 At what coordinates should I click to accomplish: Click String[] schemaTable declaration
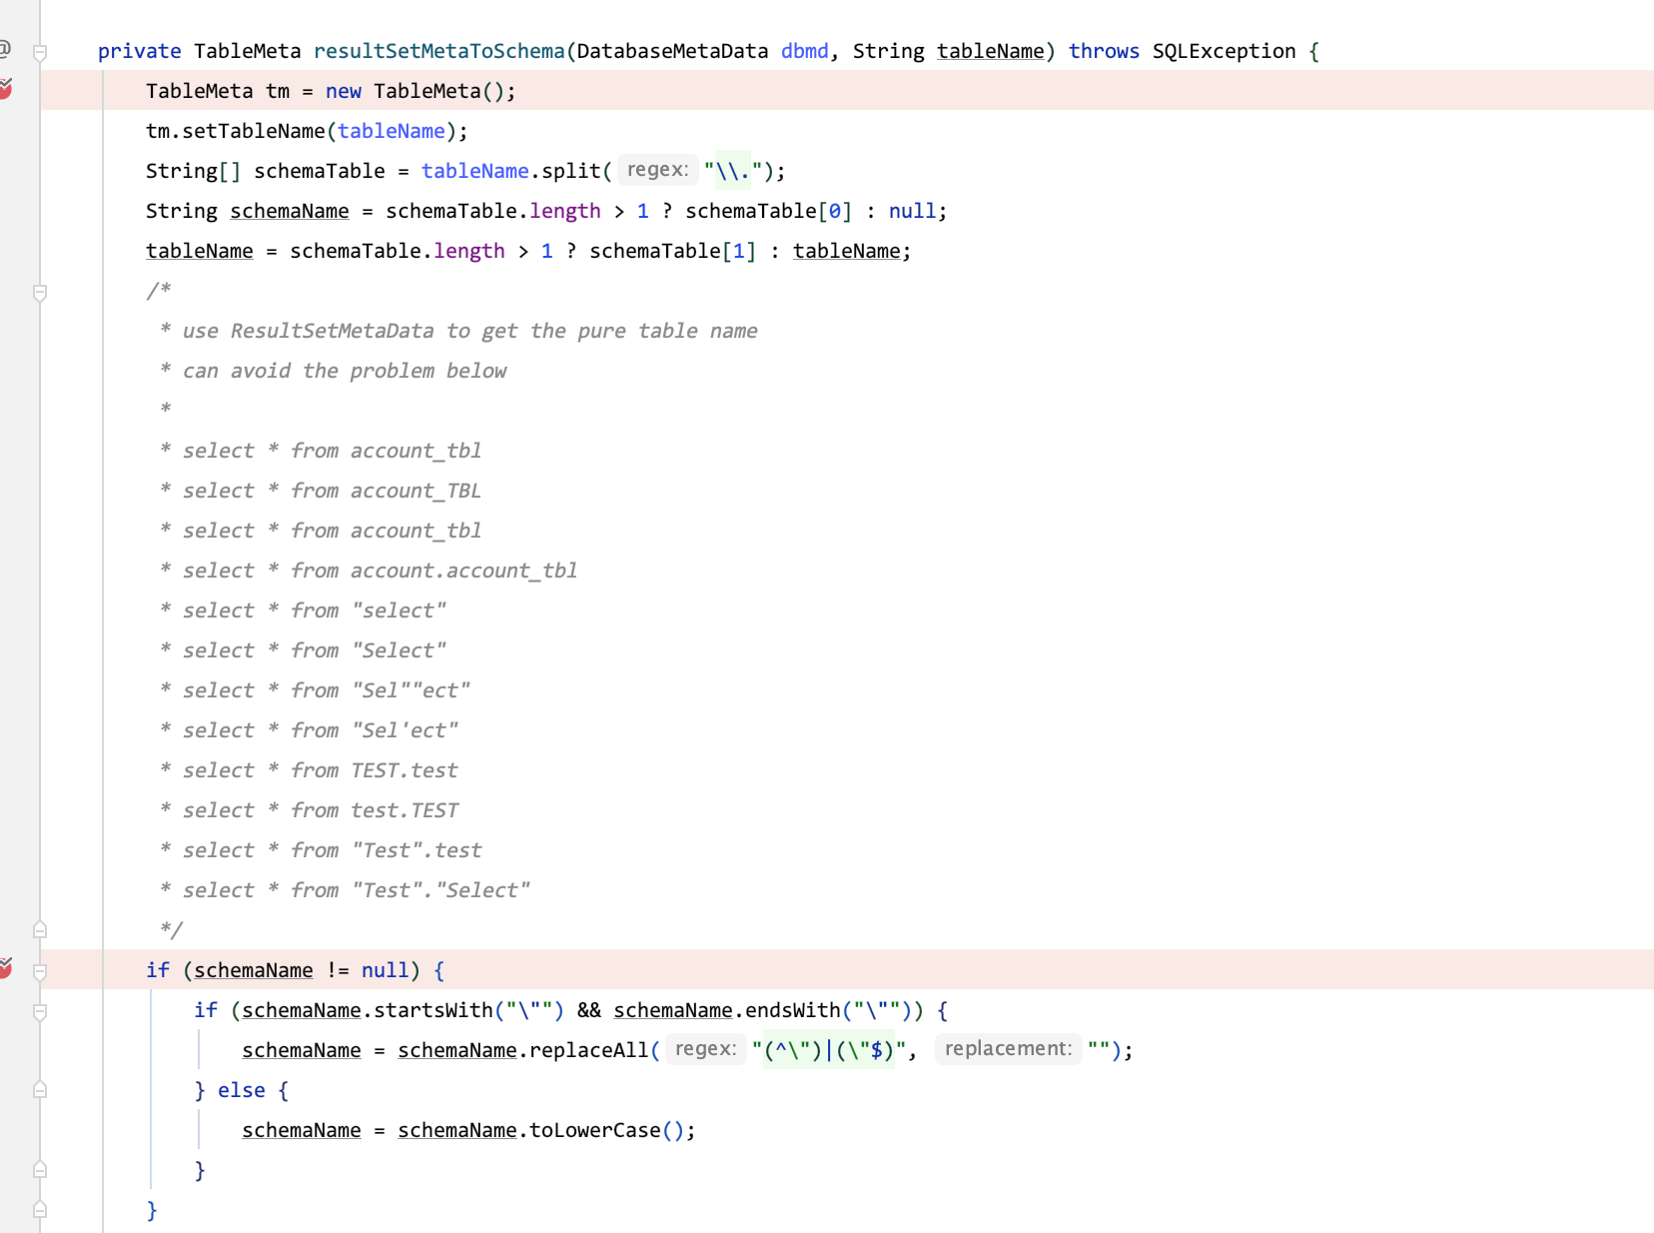(x=266, y=171)
